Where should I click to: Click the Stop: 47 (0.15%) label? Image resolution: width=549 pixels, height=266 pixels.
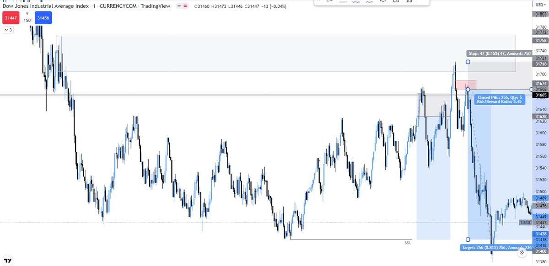[499, 53]
